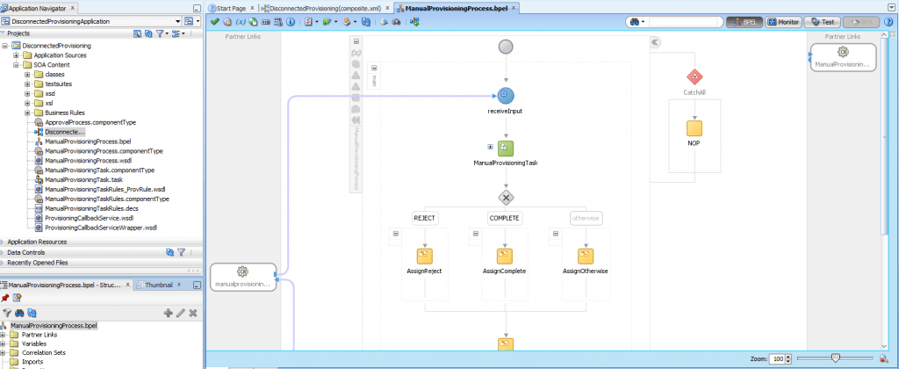Screen dimensions: 899x369
Task: Toggle the Monitor view mode
Action: click(x=783, y=21)
